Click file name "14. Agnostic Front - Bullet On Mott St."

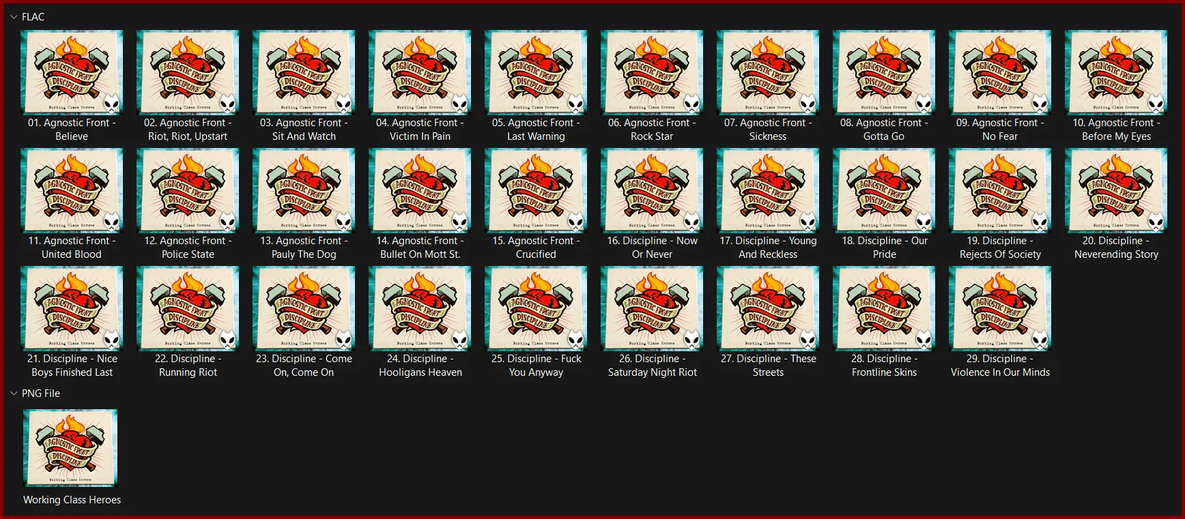point(420,248)
